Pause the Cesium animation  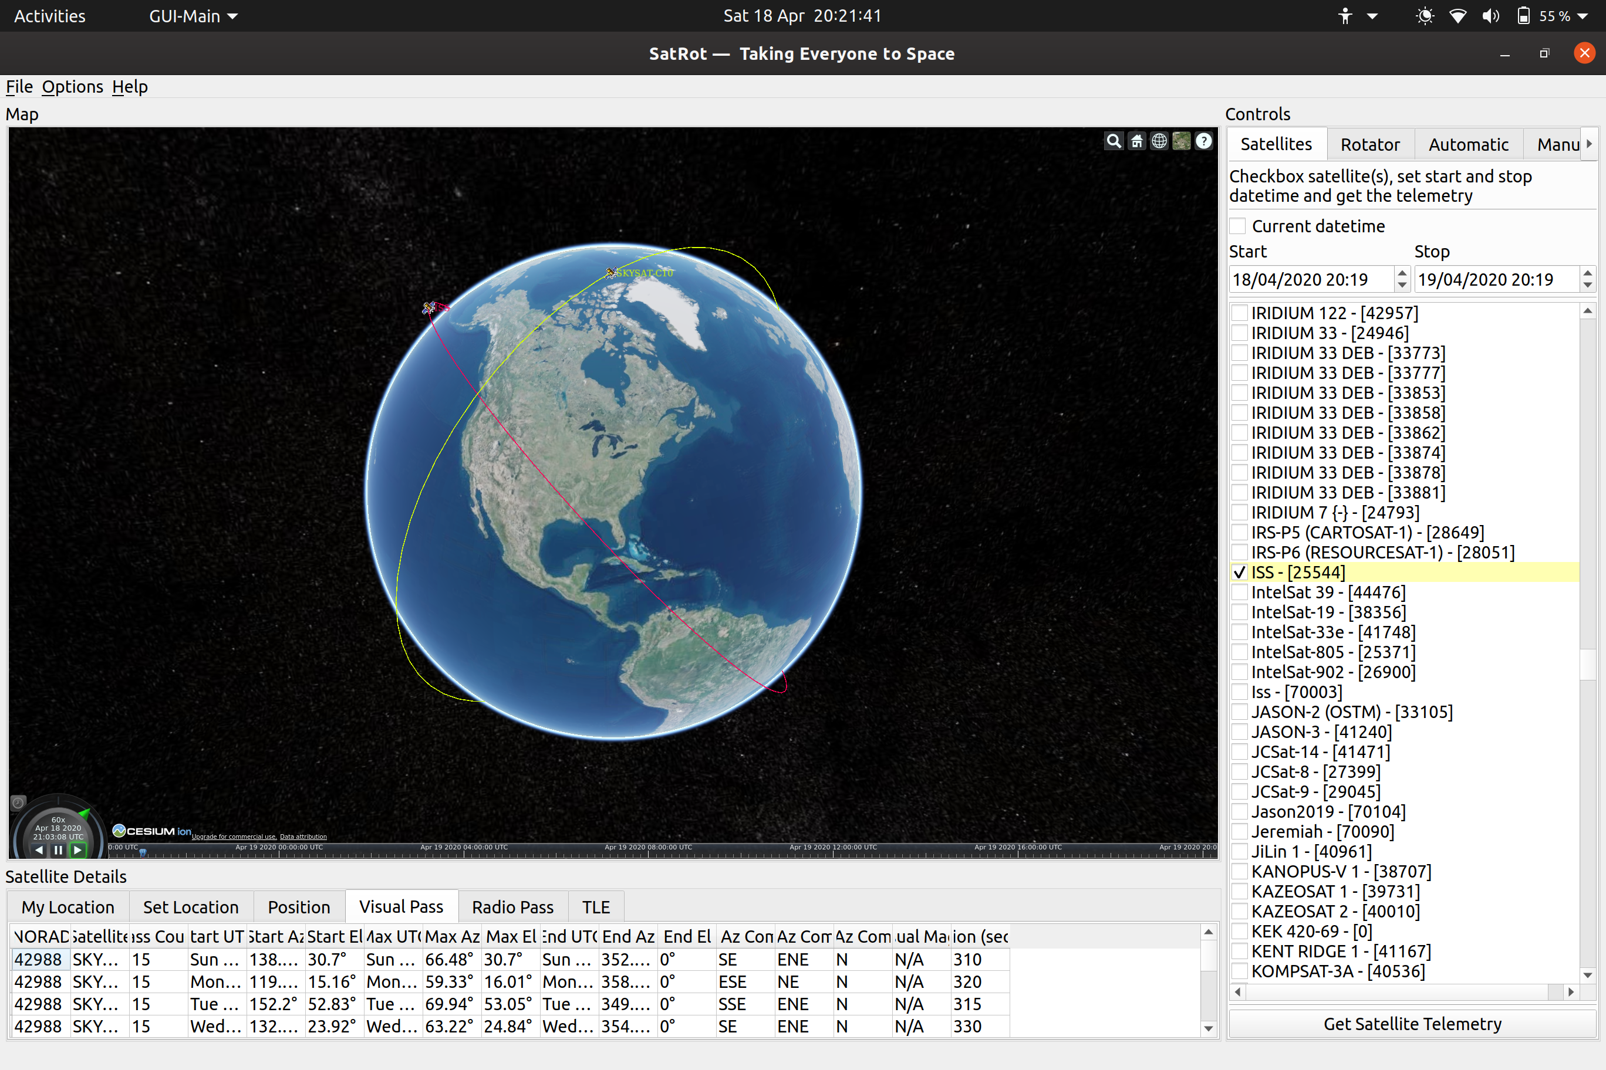[x=58, y=849]
